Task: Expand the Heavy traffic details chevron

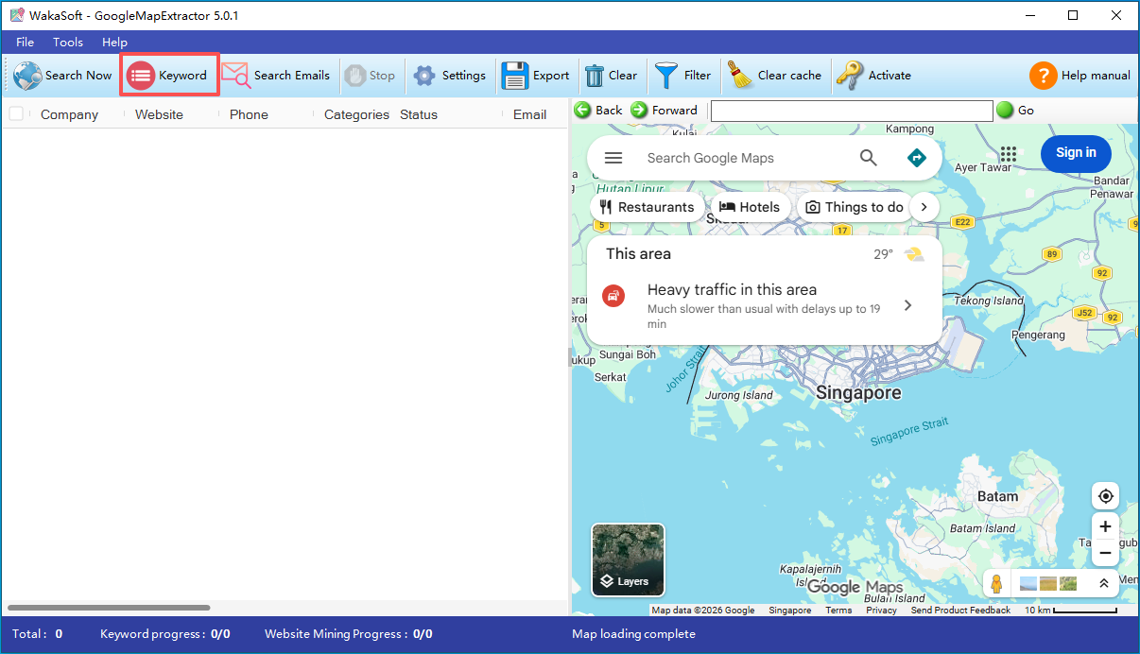Action: pyautogui.click(x=907, y=305)
